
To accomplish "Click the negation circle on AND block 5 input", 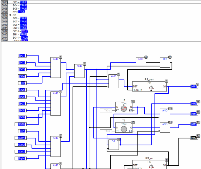I will point(108,87).
